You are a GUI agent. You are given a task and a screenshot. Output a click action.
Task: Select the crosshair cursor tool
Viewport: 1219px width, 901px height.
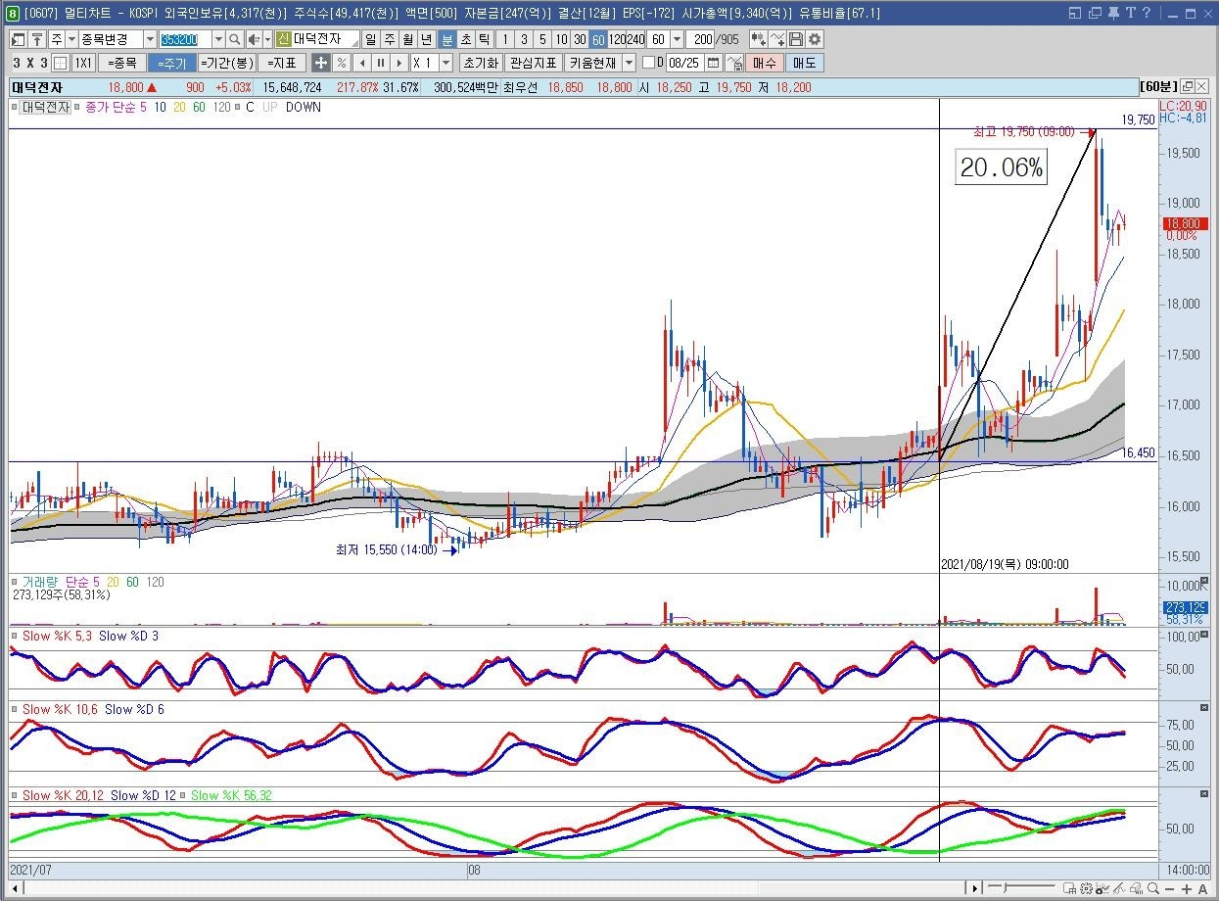point(320,63)
